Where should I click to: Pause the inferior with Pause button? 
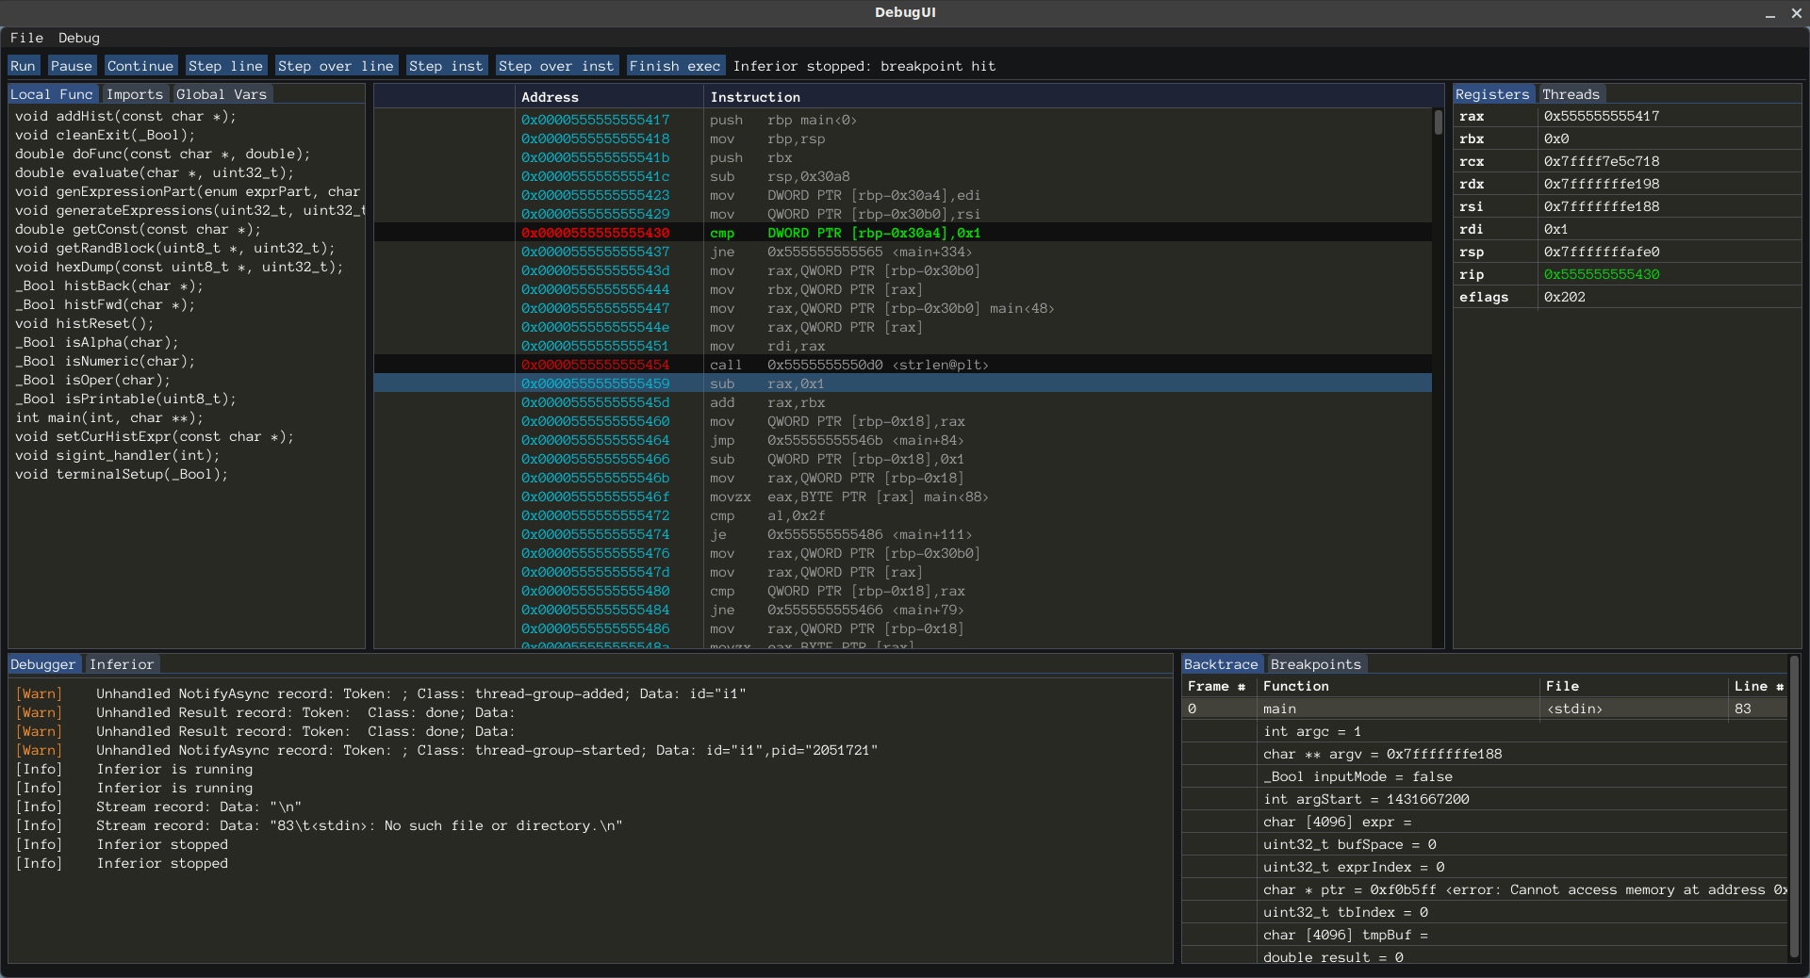(72, 66)
